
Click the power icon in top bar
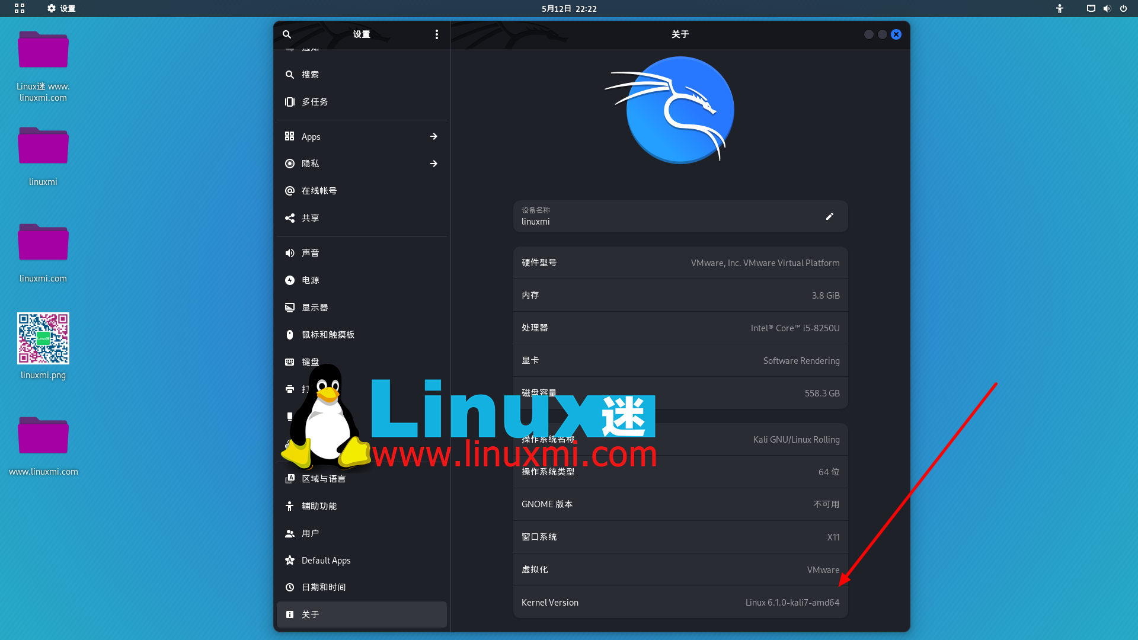click(x=1123, y=8)
